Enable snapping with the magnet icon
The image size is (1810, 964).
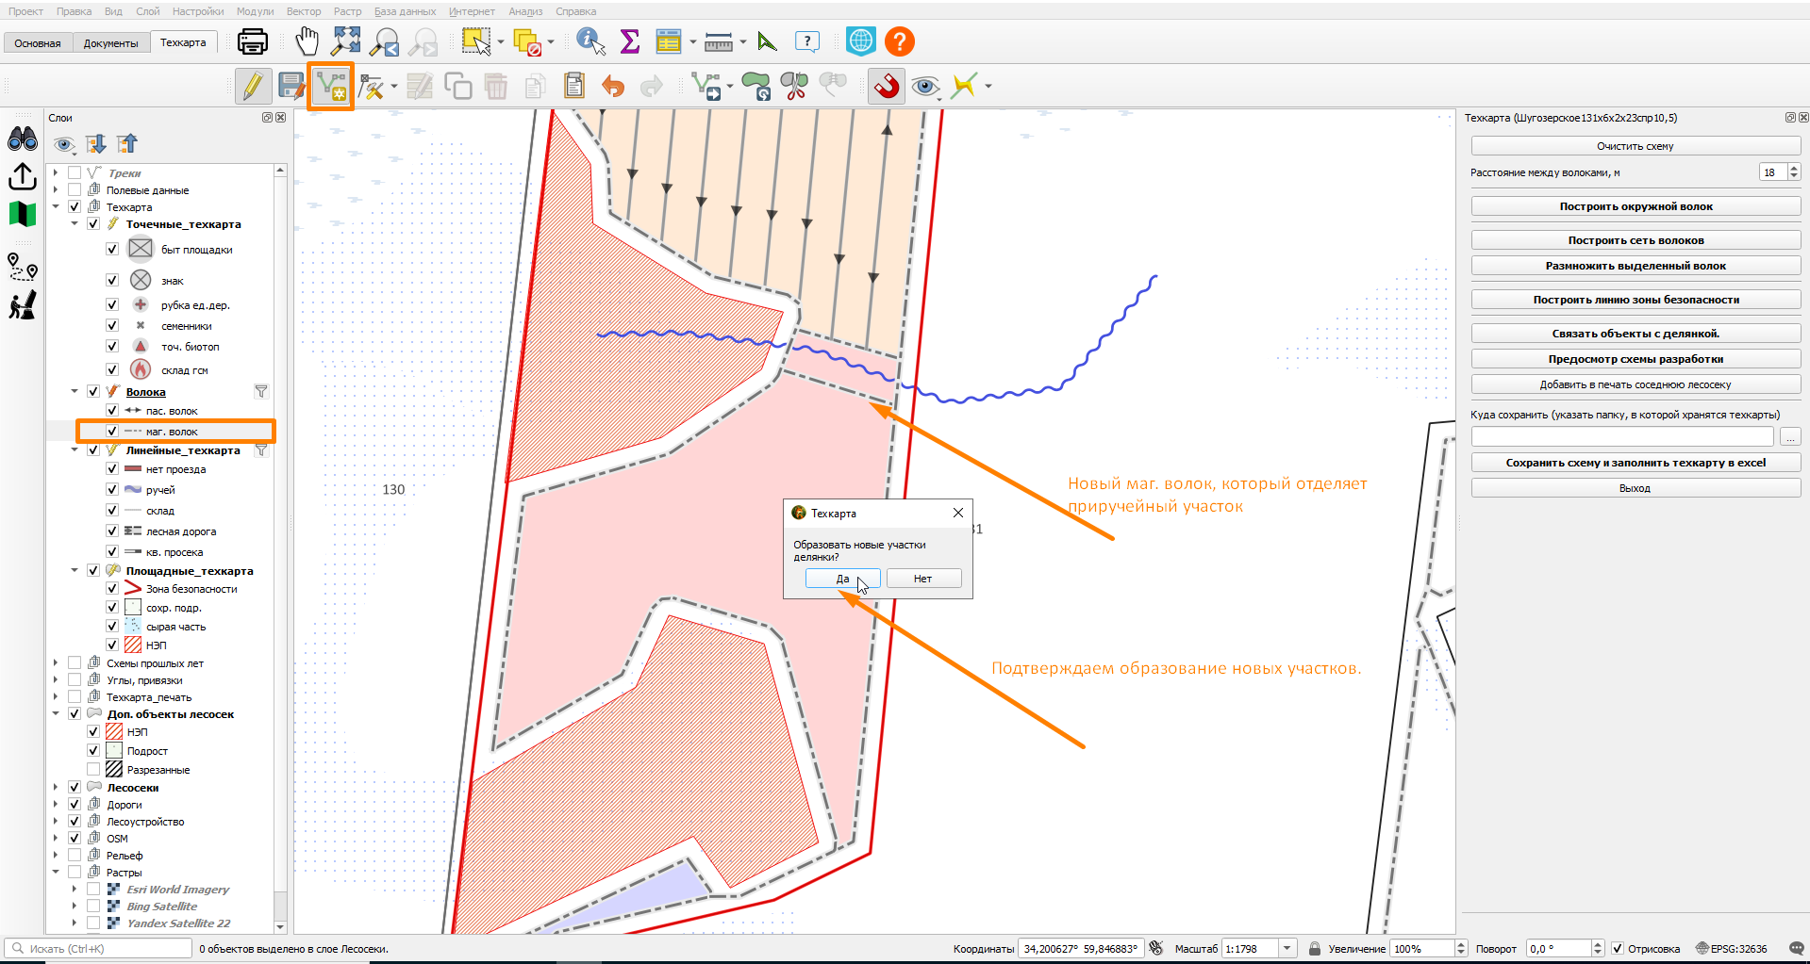[x=887, y=87]
